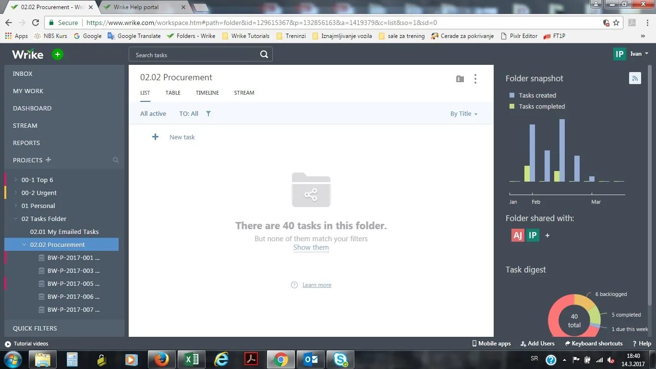Click the Learn more question icon

pos(294,285)
